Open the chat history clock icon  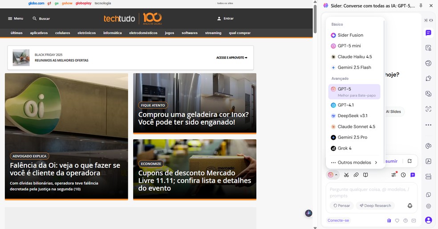403,175
